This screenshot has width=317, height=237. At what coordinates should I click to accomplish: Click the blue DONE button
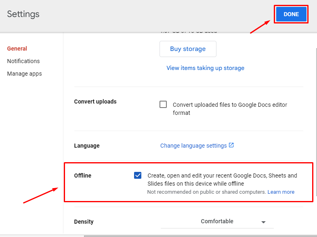[x=291, y=14]
